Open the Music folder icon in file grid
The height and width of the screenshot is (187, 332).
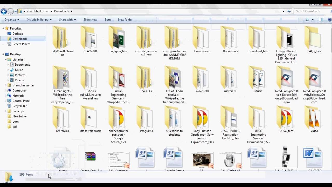(x=258, y=77)
